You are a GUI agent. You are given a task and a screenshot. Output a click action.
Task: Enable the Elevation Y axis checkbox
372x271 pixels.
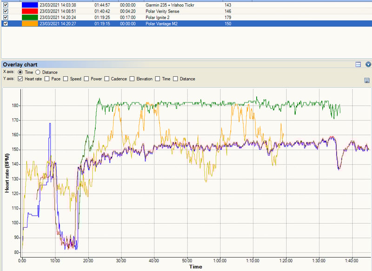(132, 79)
